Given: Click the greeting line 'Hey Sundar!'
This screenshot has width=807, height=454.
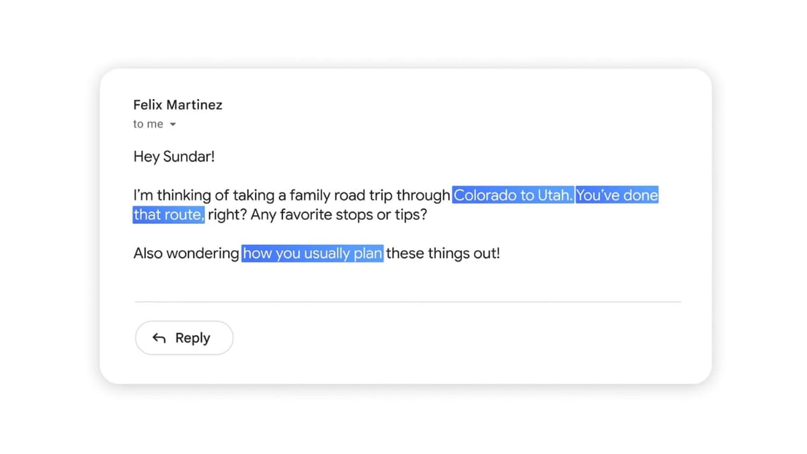Looking at the screenshot, I should [x=174, y=156].
